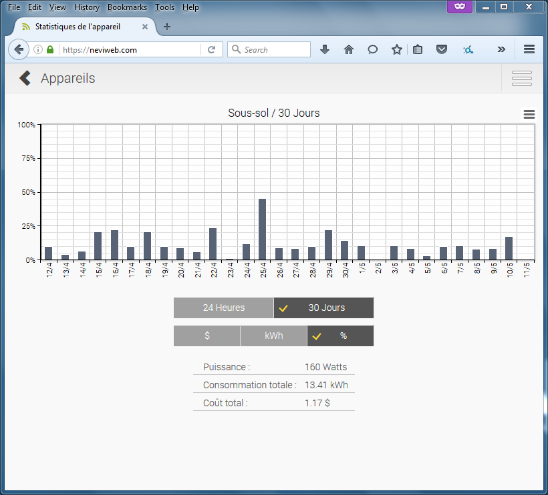The height and width of the screenshot is (495, 548).
Task: Open the Bookmarks menu
Action: click(x=127, y=7)
